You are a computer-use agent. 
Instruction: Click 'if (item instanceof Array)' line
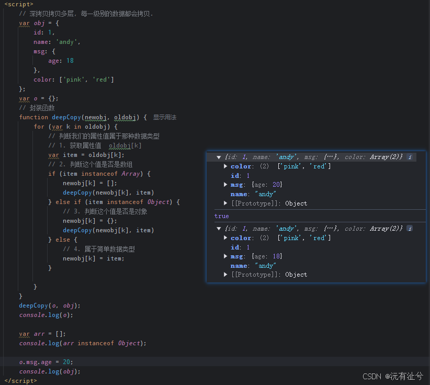pos(99,174)
